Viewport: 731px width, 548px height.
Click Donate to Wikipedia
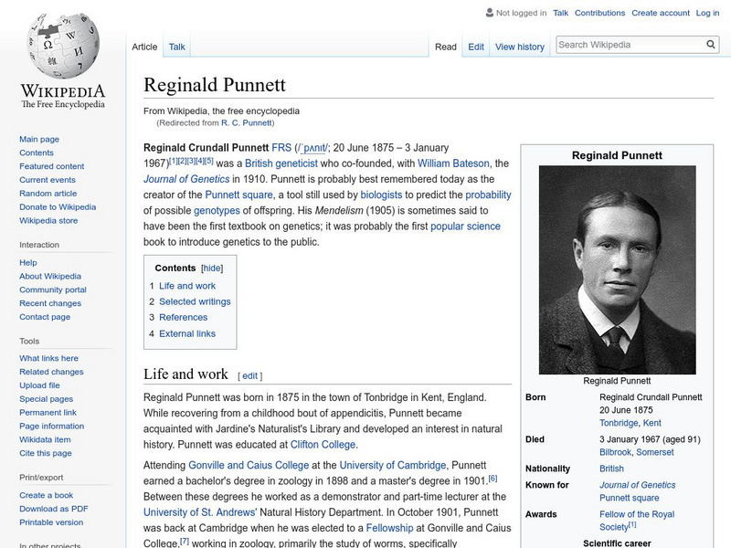58,207
